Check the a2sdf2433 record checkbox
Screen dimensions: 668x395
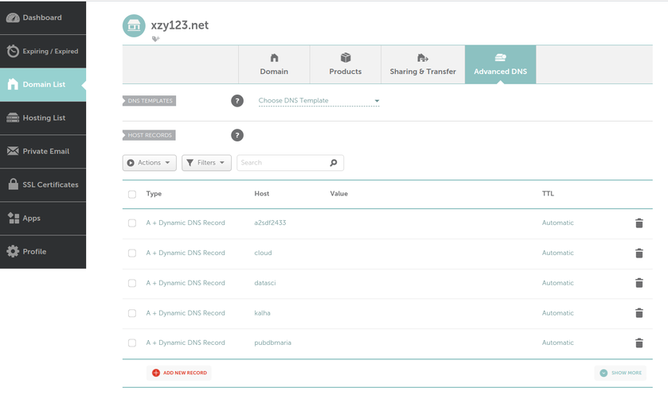coord(132,223)
